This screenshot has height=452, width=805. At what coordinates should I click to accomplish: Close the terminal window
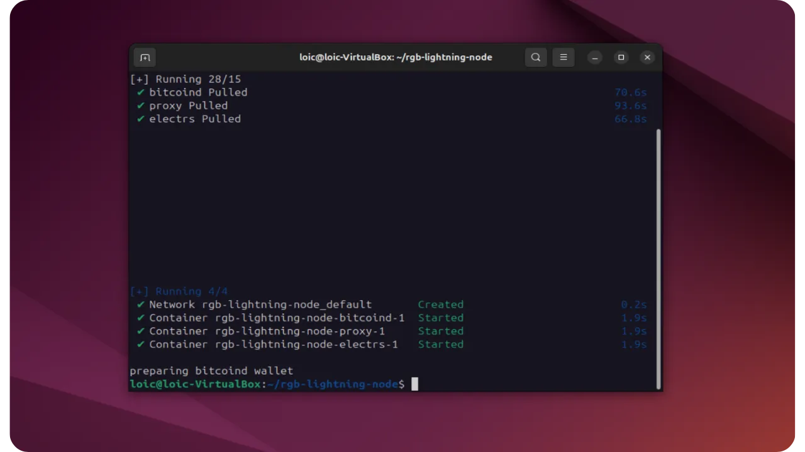tap(647, 57)
